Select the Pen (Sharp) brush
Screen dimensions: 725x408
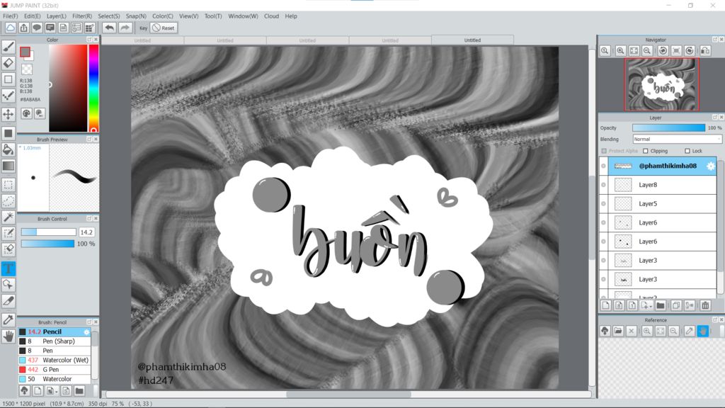click(55, 341)
